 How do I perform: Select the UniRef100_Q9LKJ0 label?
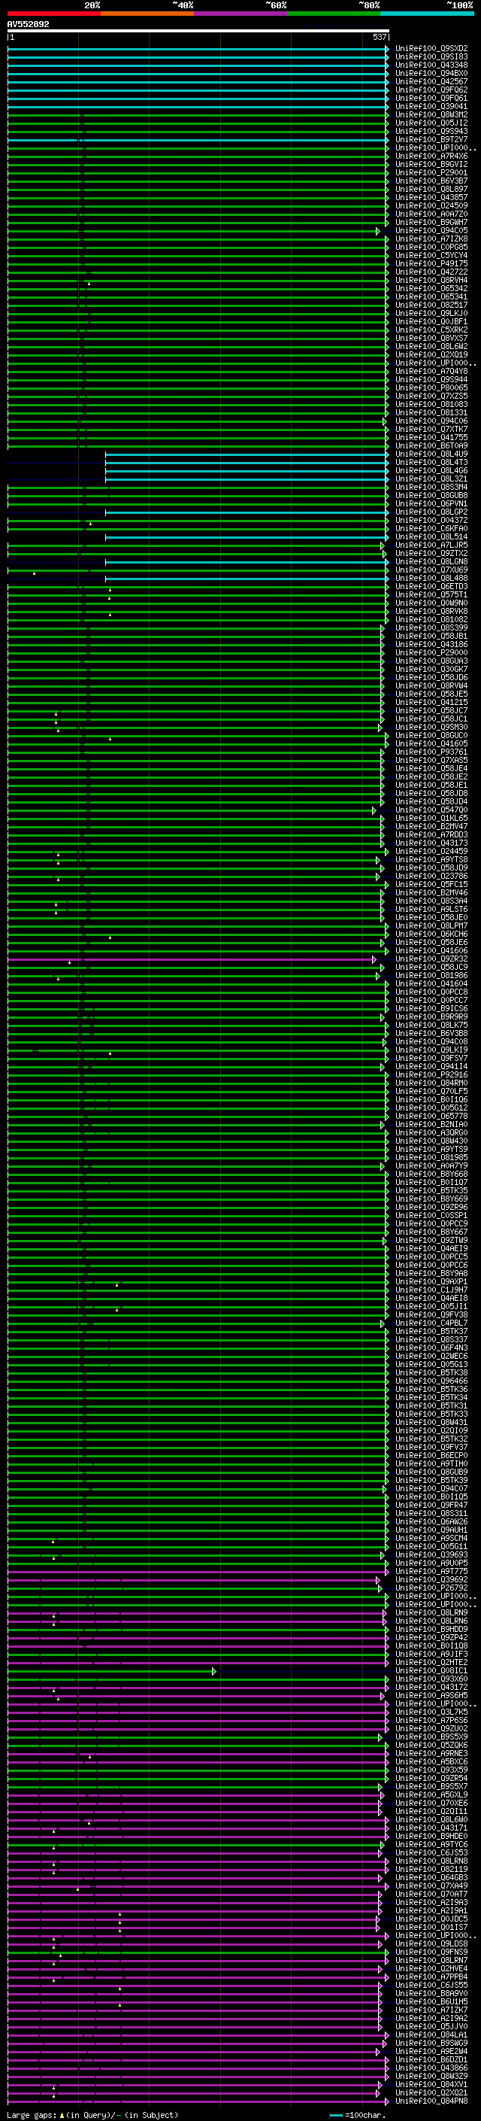[431, 313]
